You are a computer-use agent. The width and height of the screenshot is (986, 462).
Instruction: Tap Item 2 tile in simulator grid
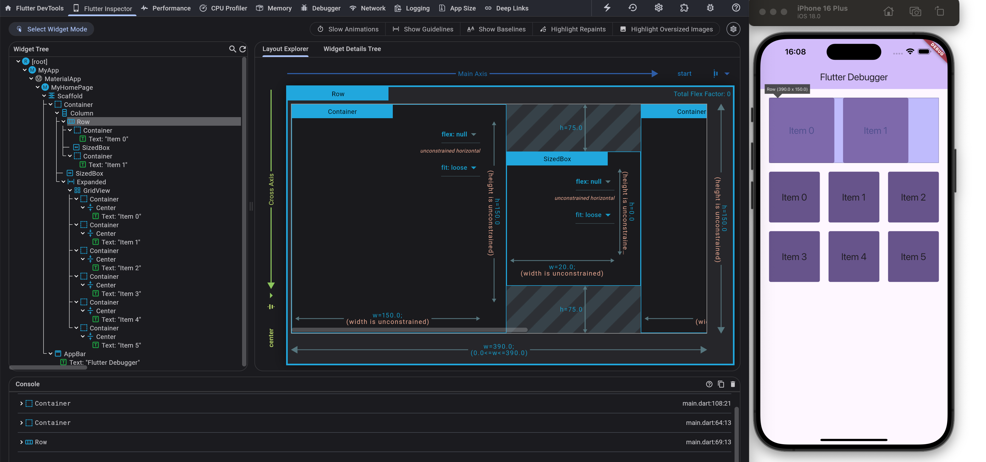pyautogui.click(x=913, y=197)
